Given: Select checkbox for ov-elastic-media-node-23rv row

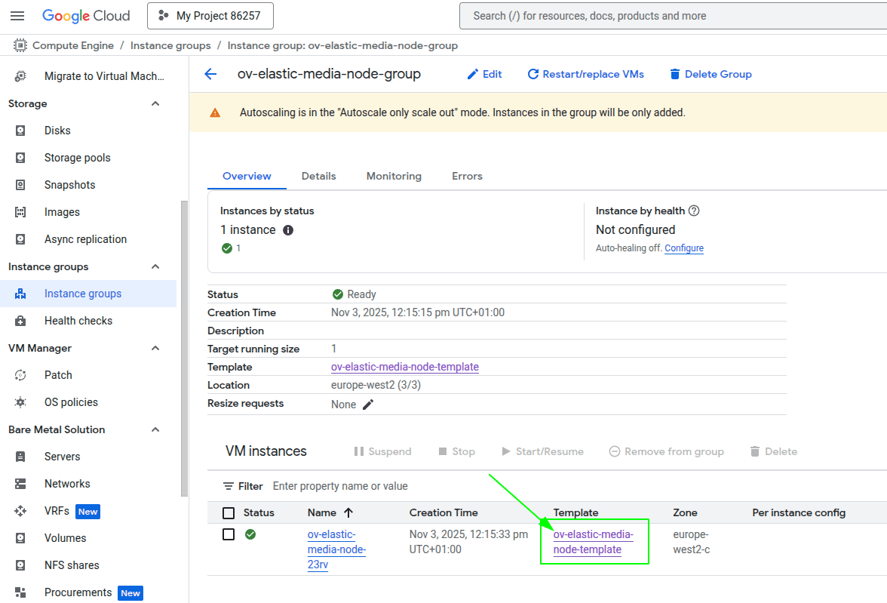Looking at the screenshot, I should coord(229,534).
